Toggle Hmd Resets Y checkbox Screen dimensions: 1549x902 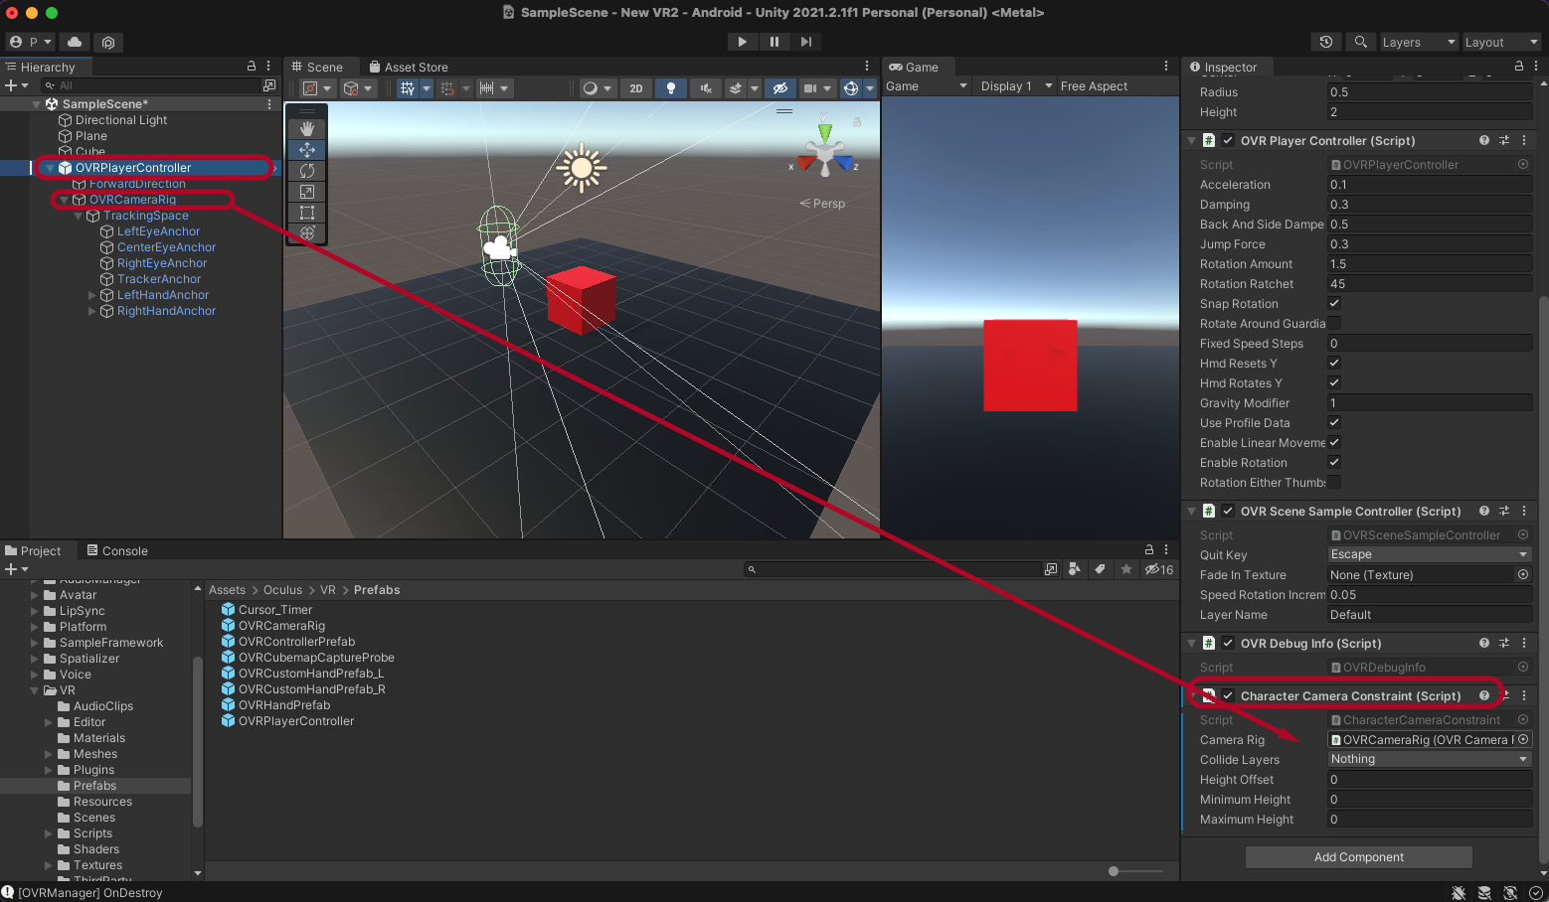(1334, 363)
